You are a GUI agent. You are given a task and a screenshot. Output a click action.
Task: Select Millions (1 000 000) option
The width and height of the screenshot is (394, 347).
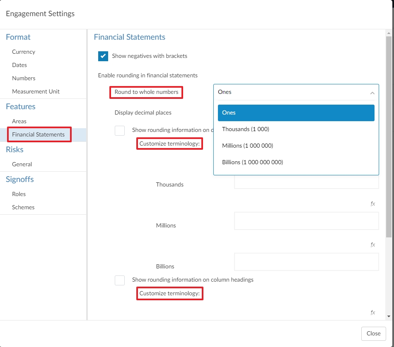[x=247, y=146]
